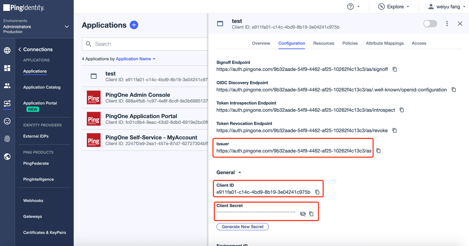Open Applications in the sidebar
This screenshot has width=469, height=246.
pos(35,71)
